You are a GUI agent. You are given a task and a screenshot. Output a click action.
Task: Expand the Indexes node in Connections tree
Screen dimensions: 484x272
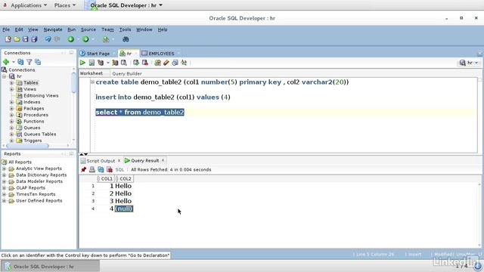point(11,102)
